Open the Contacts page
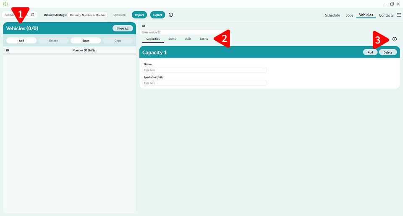This screenshot has width=403, height=216. pos(386,15)
